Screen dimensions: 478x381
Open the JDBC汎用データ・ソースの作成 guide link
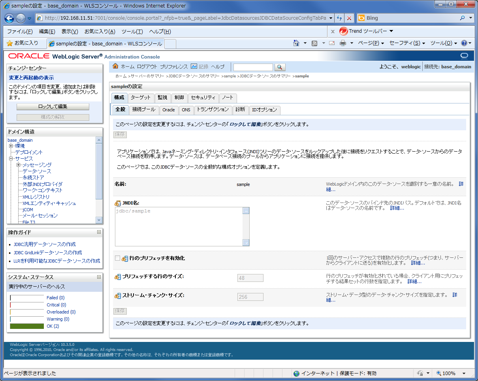45,244
